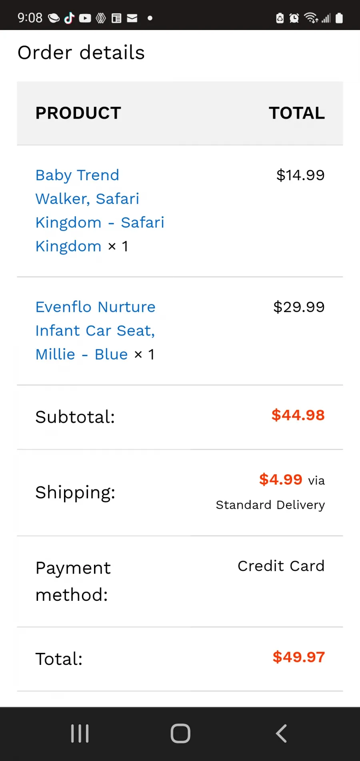360x761 pixels.
Task: Tap the alarm clock icon in status bar
Action: [x=294, y=18]
